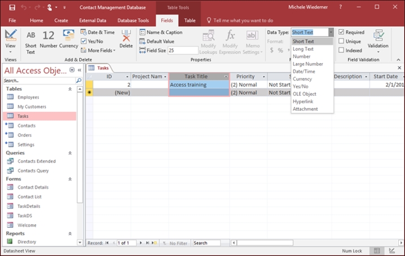This screenshot has height=256, width=405.
Task: Enable the Unique checkbox
Action: pyautogui.click(x=341, y=41)
